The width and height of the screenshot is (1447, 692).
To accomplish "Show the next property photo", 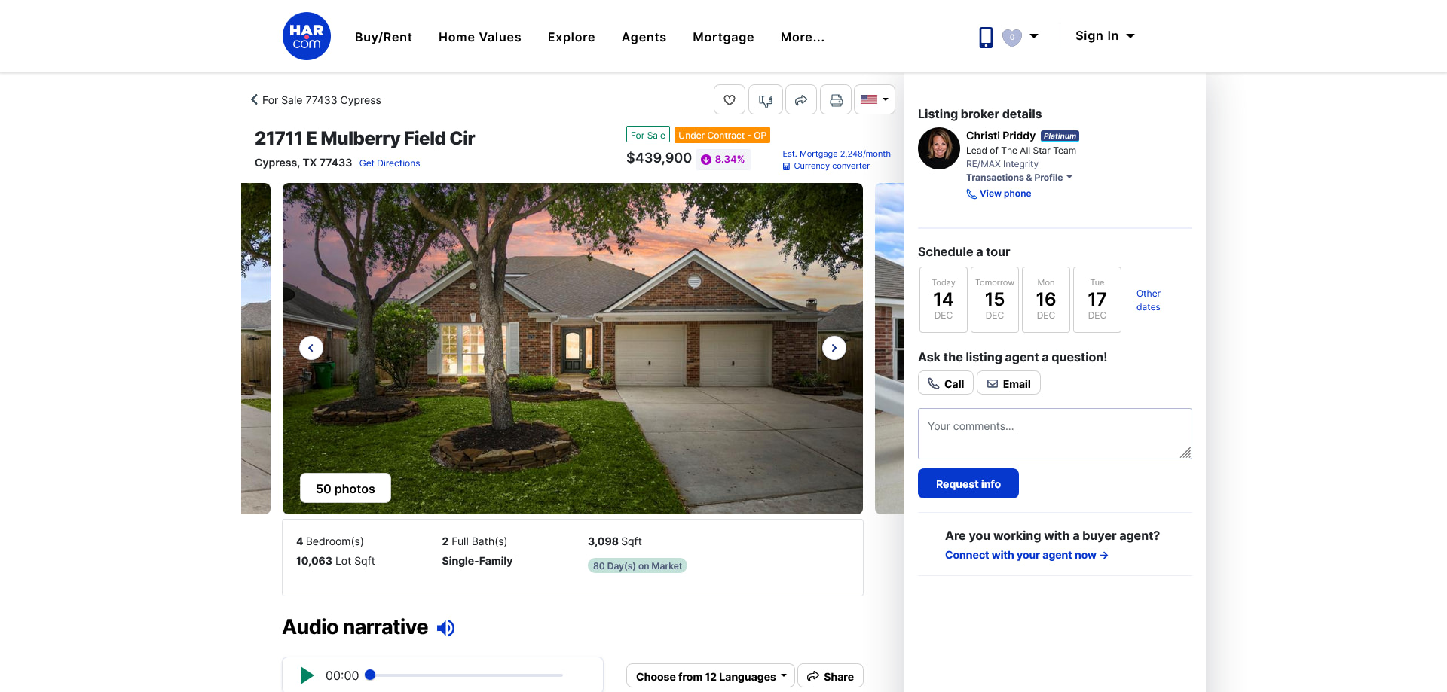I will pos(834,348).
